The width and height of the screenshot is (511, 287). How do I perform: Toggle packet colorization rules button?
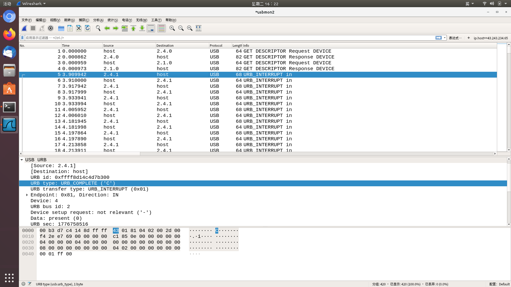[161, 28]
